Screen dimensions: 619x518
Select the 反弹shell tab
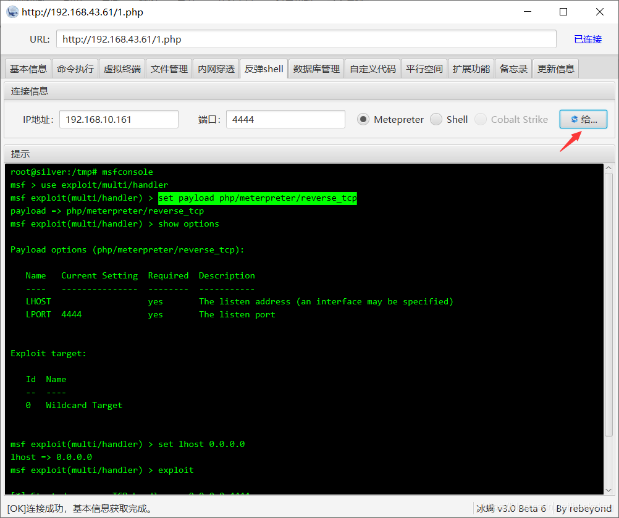coord(264,69)
